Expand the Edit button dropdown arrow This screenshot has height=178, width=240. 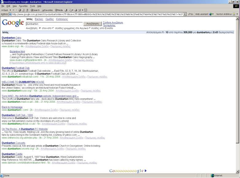82,10
